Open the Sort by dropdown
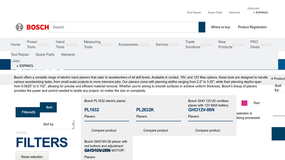This screenshot has height=160, width=285. tap(57, 124)
